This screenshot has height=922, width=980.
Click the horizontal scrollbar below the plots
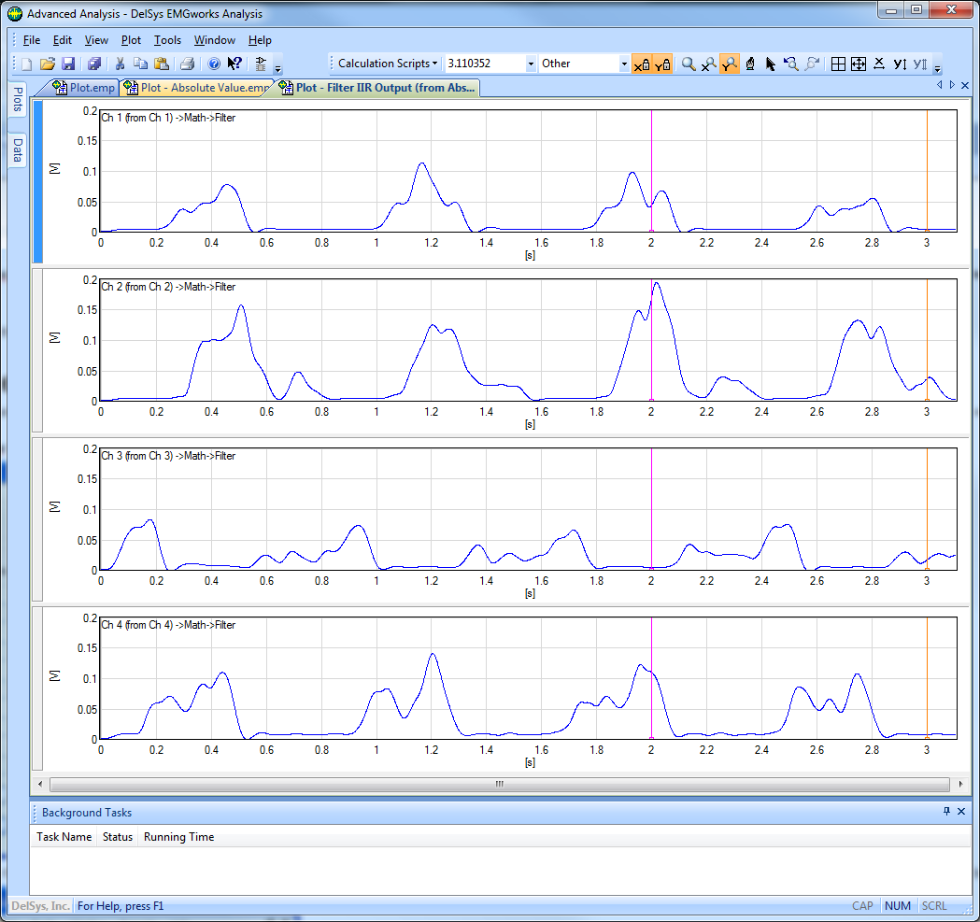(499, 784)
